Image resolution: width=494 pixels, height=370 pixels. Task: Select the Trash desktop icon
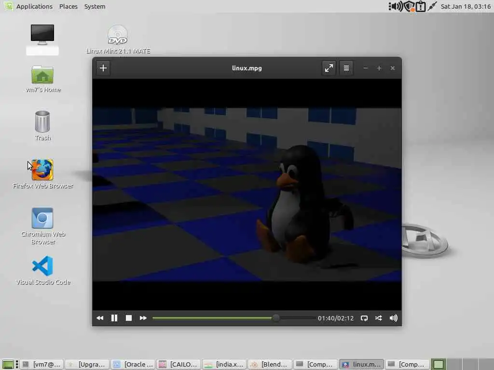point(42,126)
